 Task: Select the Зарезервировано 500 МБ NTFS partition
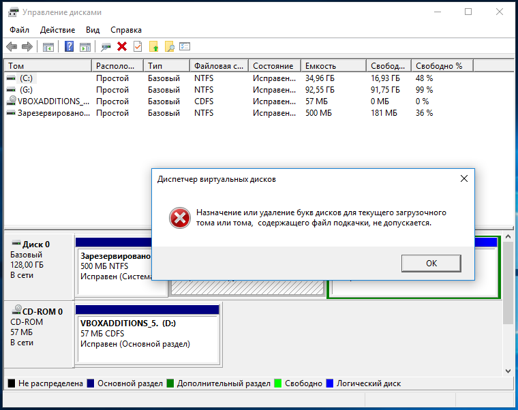point(115,267)
